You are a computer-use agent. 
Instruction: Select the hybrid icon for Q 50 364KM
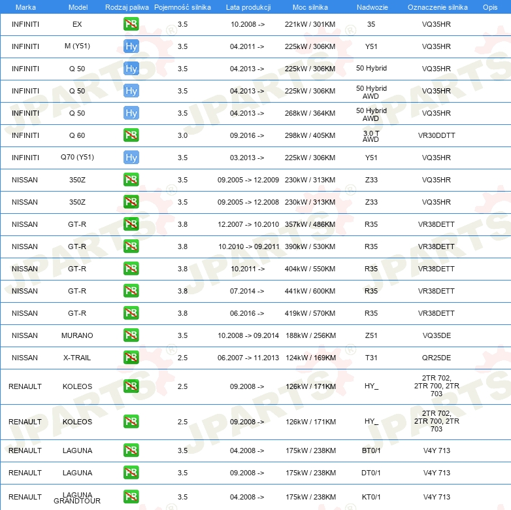coord(131,113)
